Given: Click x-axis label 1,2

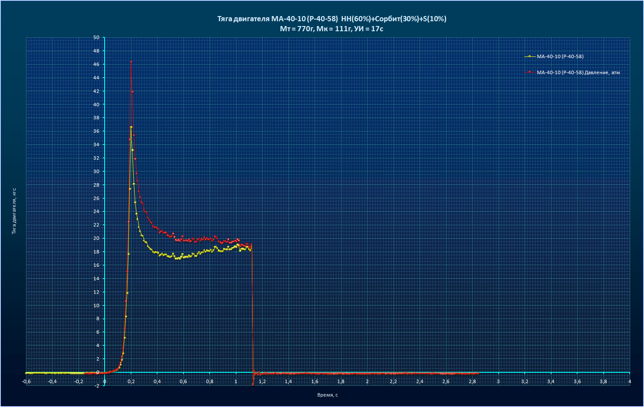Looking at the screenshot, I should (x=262, y=381).
